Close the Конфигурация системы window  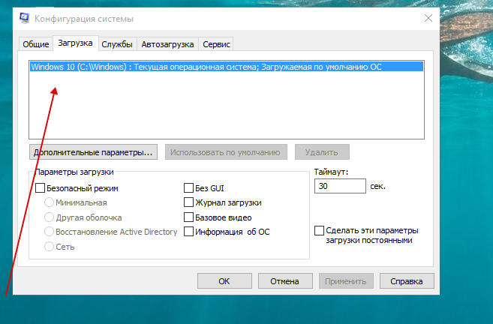pyautogui.click(x=428, y=17)
